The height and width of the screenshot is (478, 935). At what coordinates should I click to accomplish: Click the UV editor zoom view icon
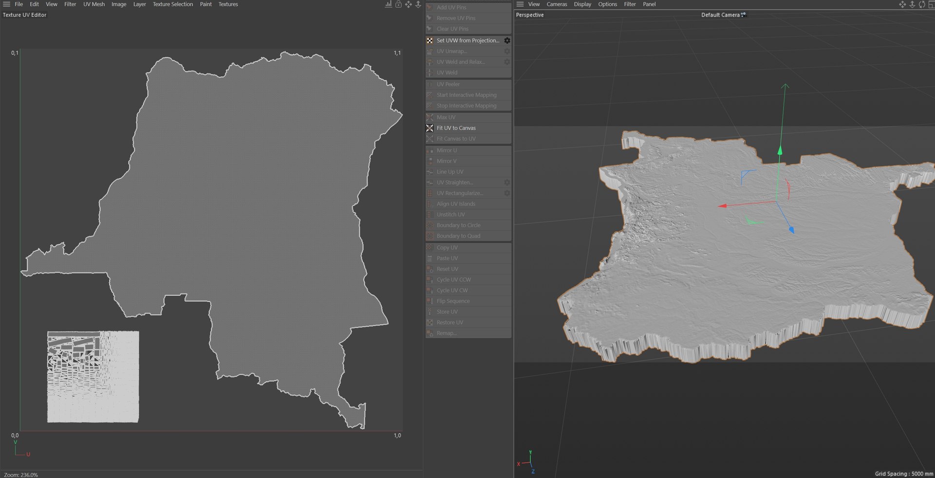coord(418,4)
